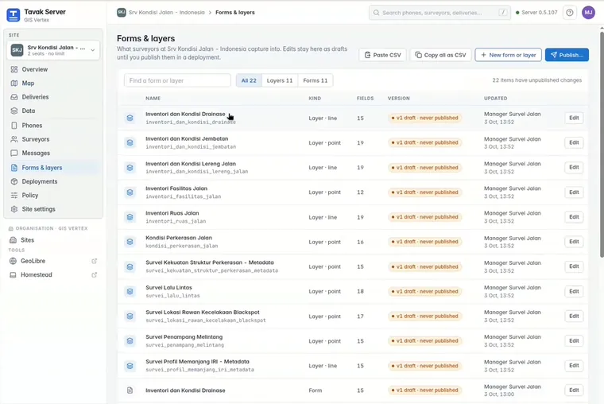Open Homestead external link arrow icon
The height and width of the screenshot is (404, 604).
click(94, 275)
